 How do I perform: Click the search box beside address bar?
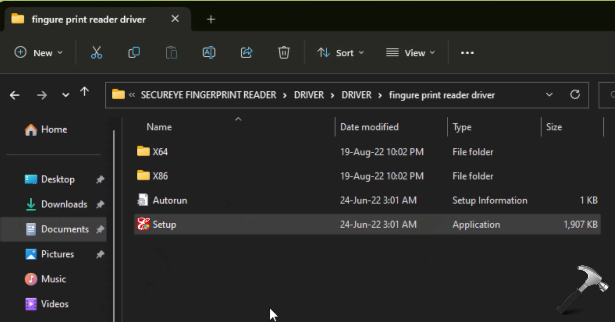(607, 95)
